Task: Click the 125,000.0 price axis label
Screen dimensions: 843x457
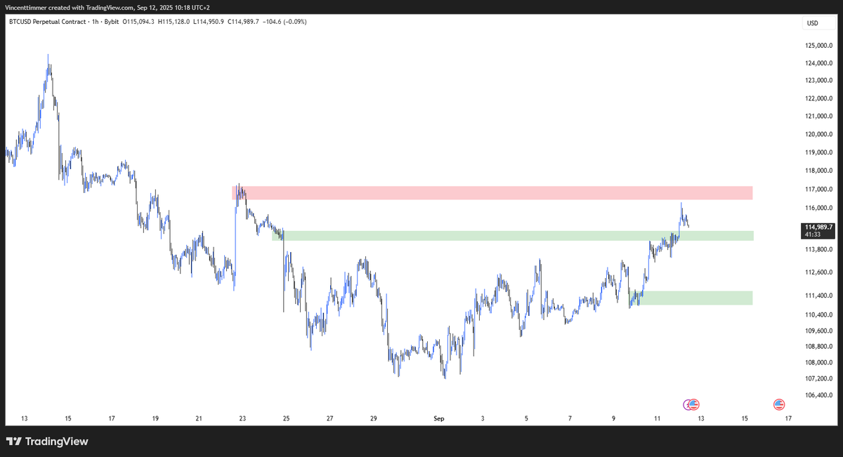Action: point(820,46)
